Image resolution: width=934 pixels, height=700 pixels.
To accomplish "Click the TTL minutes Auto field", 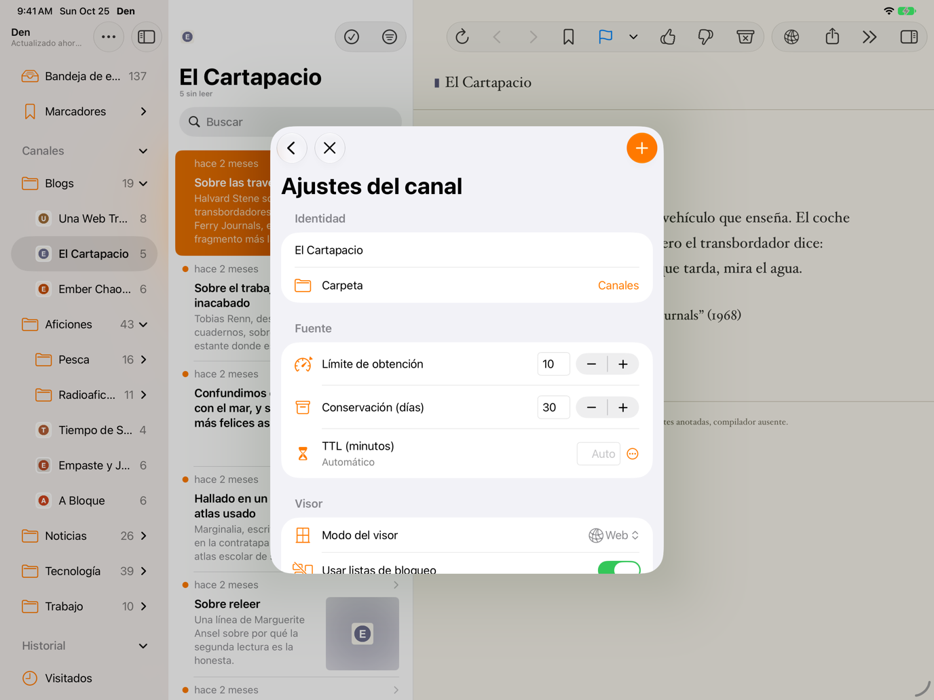I will coord(599,454).
